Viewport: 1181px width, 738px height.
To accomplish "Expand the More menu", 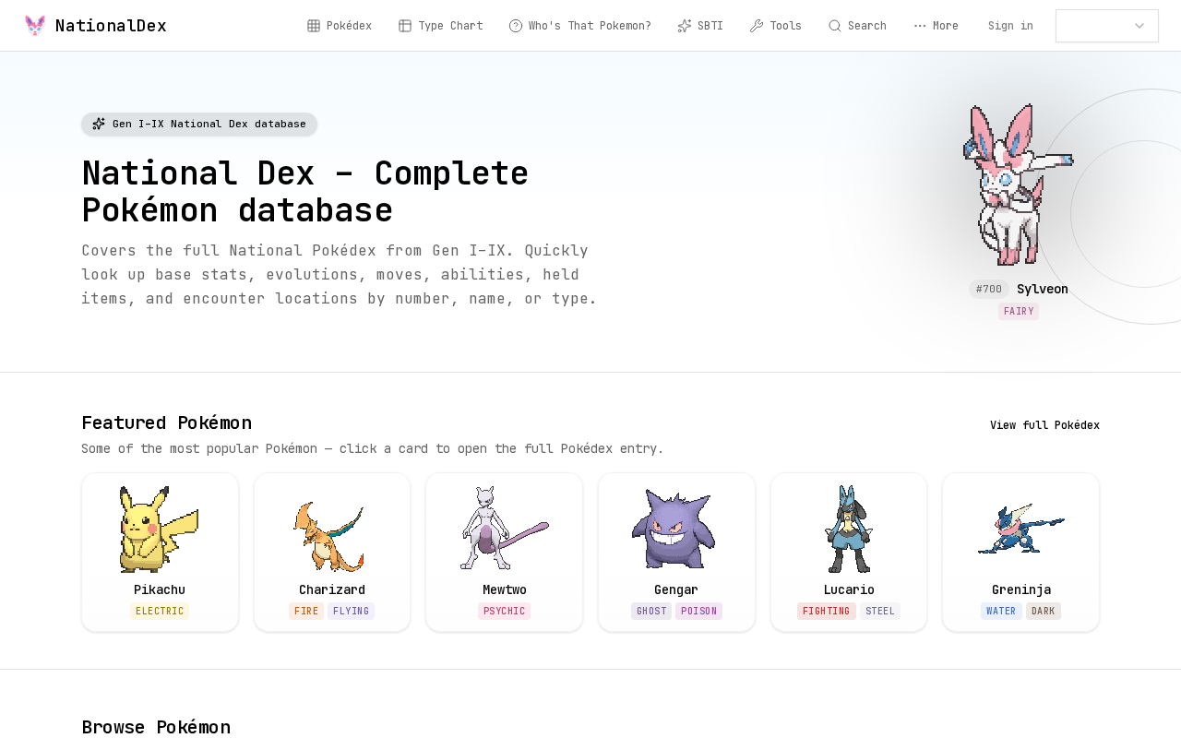I will click(936, 26).
